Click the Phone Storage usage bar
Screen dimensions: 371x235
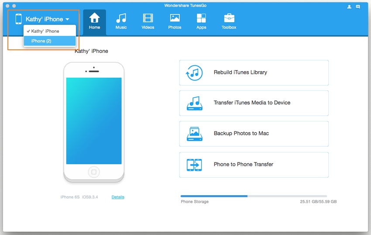pyautogui.click(x=254, y=196)
